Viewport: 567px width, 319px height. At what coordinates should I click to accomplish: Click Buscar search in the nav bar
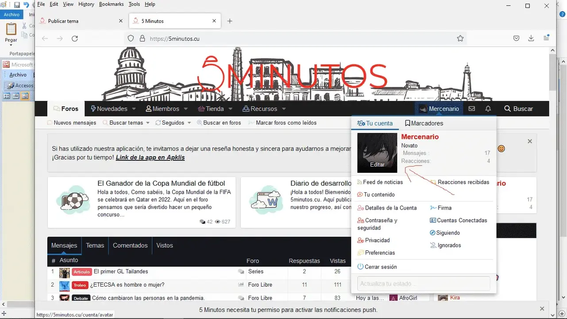[x=518, y=109]
